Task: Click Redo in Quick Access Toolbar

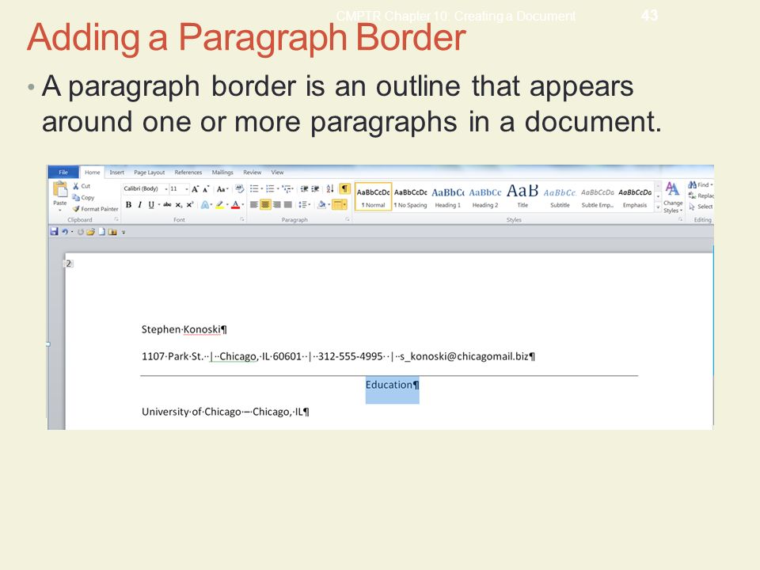Action: [x=80, y=232]
